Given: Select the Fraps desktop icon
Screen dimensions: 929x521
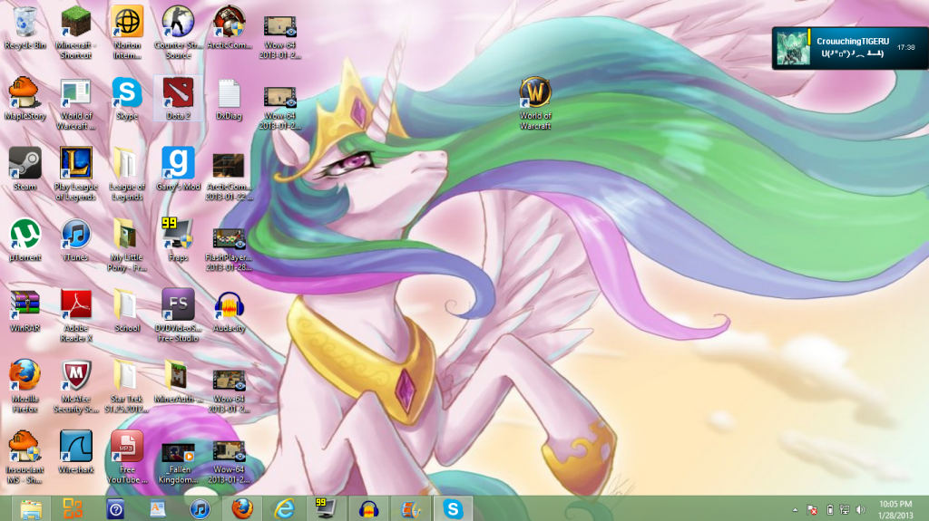Looking at the screenshot, I should 178,240.
